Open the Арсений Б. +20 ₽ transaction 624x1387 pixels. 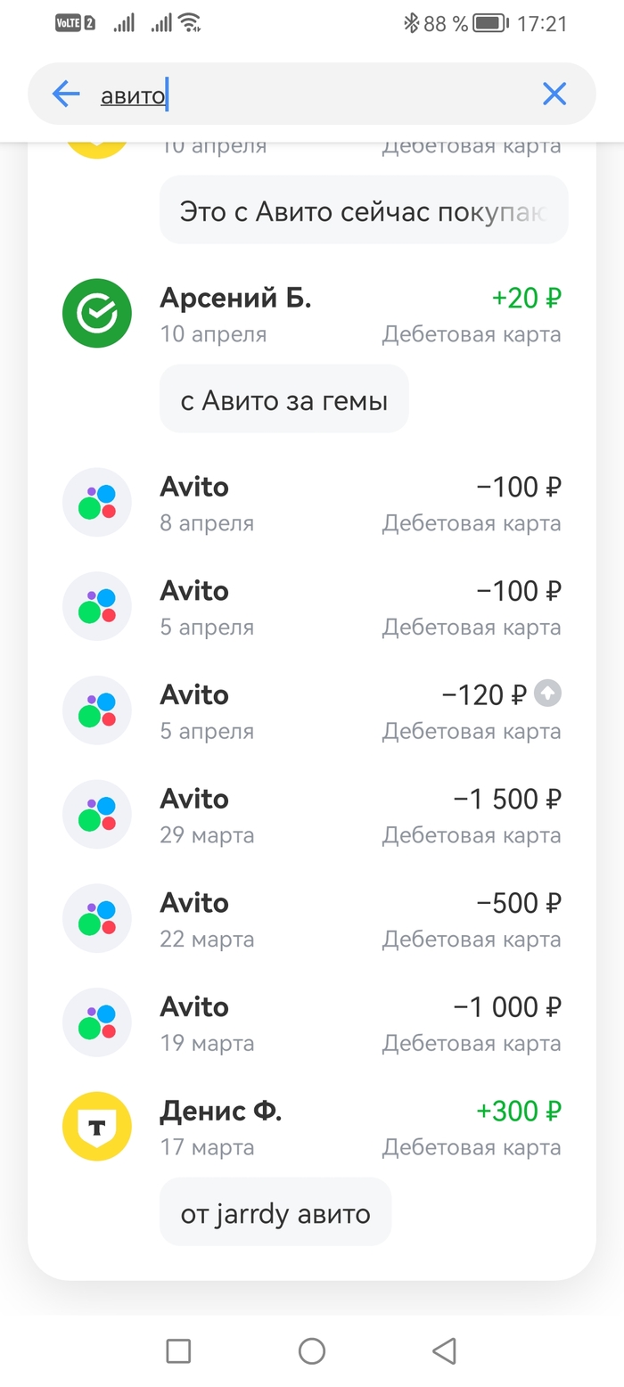click(x=357, y=314)
